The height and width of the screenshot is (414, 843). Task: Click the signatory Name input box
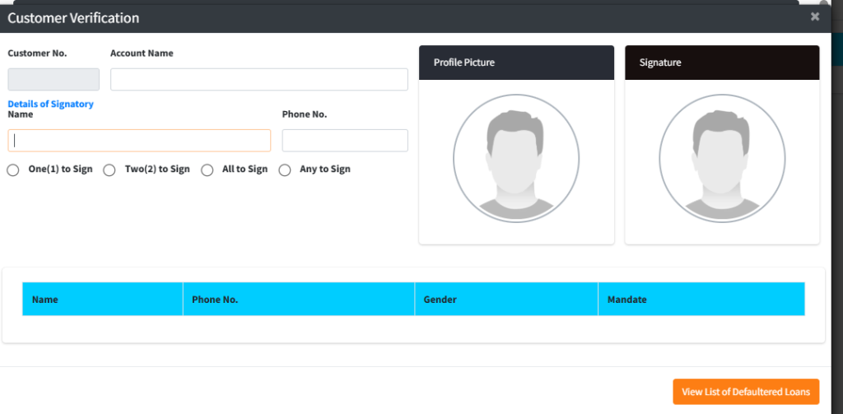tap(139, 141)
